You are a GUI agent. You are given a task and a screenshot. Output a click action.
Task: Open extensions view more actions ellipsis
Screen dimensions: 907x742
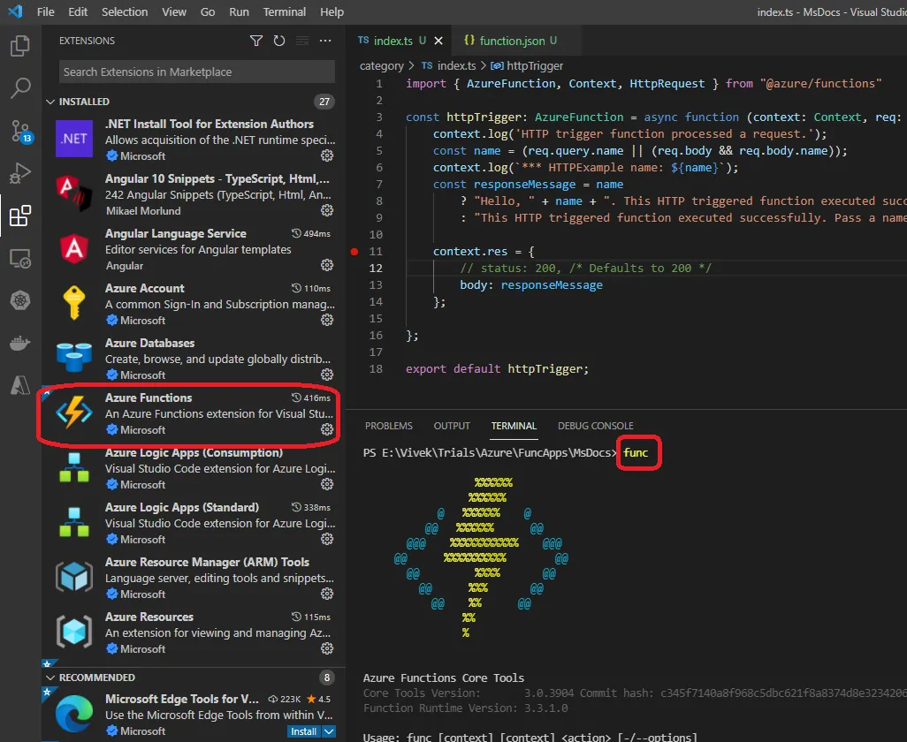click(325, 41)
